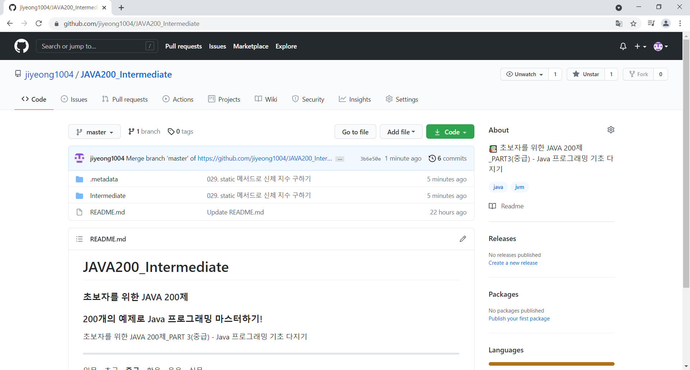The width and height of the screenshot is (690, 370).
Task: Switch to the Projects tab
Action: point(224,99)
